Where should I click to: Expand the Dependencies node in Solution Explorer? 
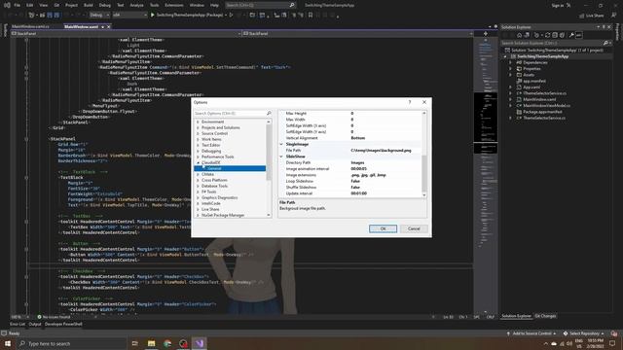click(510, 62)
